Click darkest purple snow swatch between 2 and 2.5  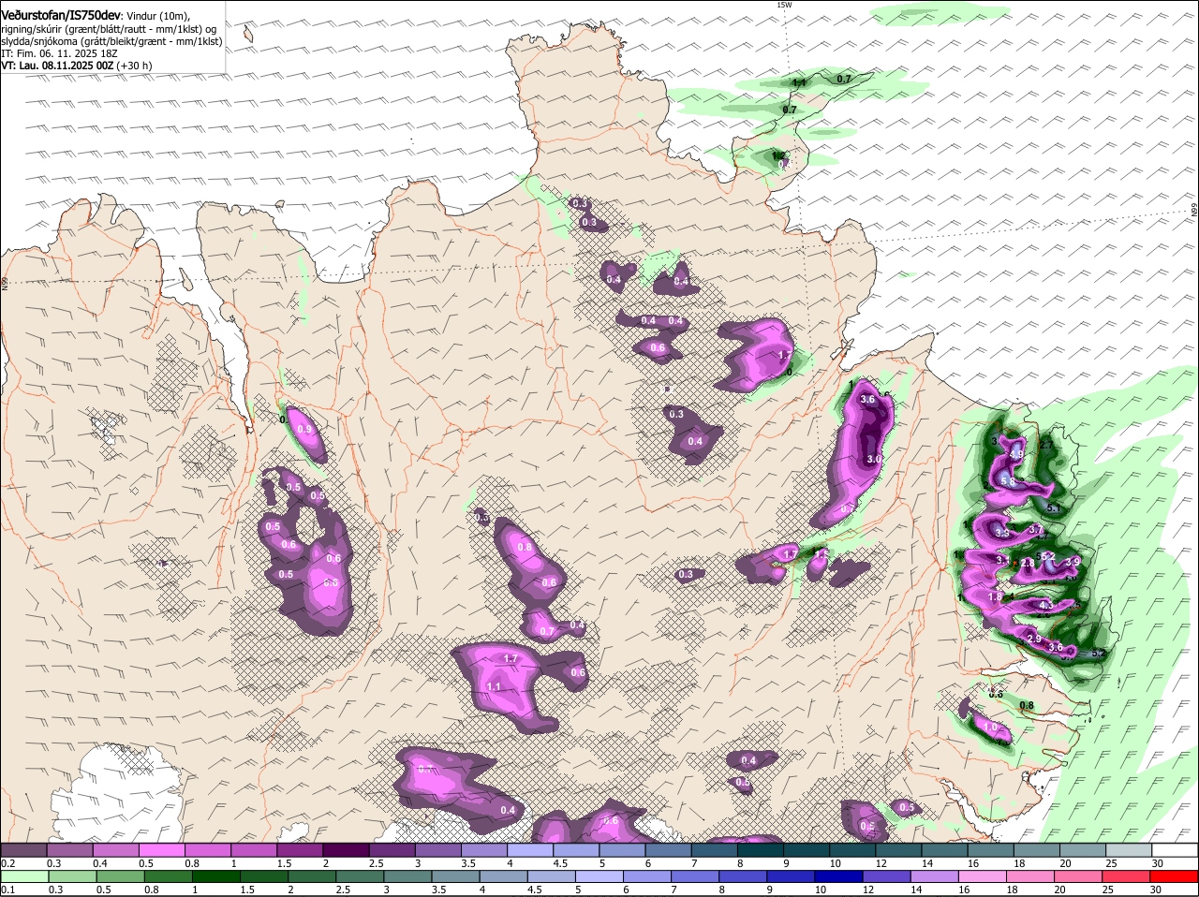346,849
